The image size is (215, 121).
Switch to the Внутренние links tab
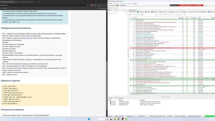[140, 12]
